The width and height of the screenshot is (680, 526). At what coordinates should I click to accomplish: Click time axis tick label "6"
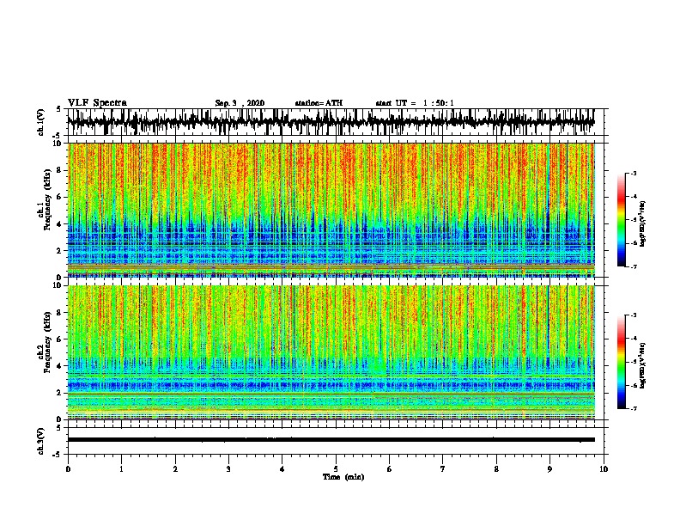click(x=390, y=469)
